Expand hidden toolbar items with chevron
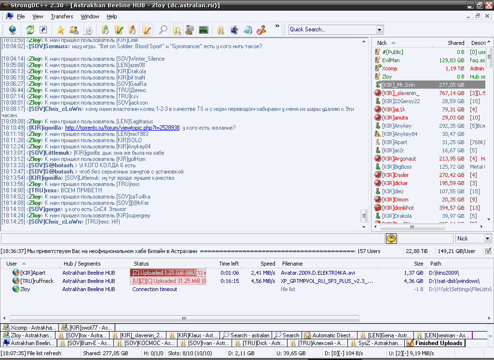 pos(277,26)
